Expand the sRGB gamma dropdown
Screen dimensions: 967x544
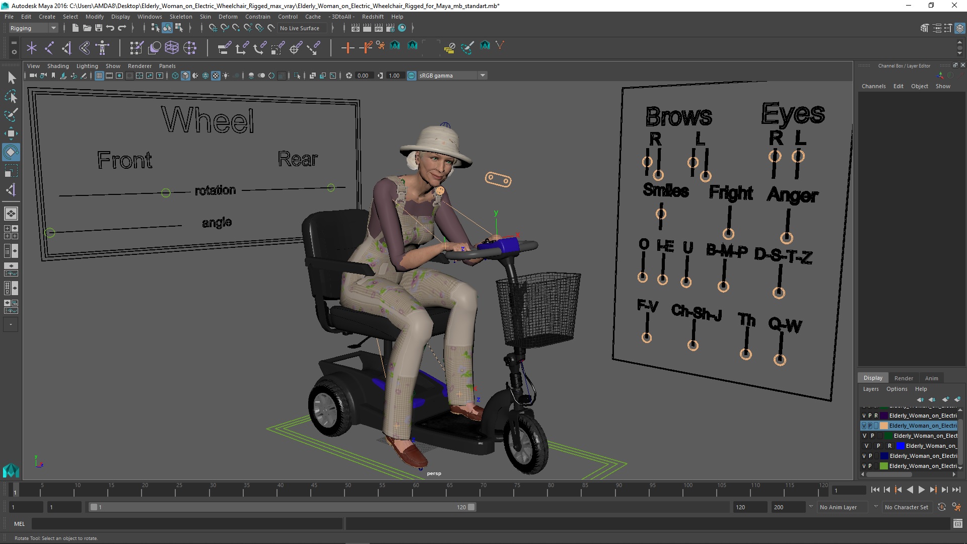coord(482,76)
